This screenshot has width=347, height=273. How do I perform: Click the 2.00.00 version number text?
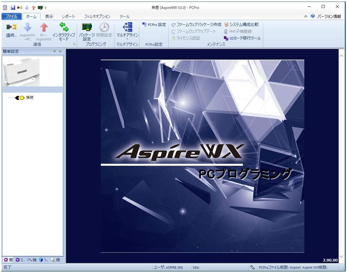[330, 260]
